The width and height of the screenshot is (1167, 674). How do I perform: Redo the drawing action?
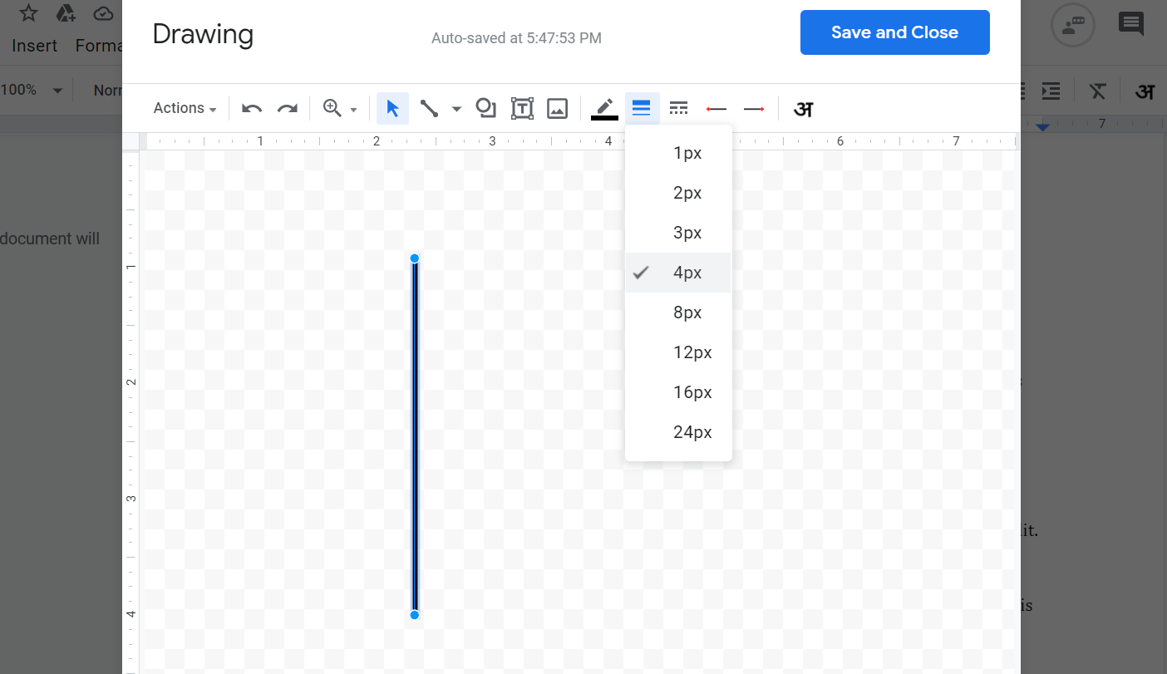(x=288, y=108)
